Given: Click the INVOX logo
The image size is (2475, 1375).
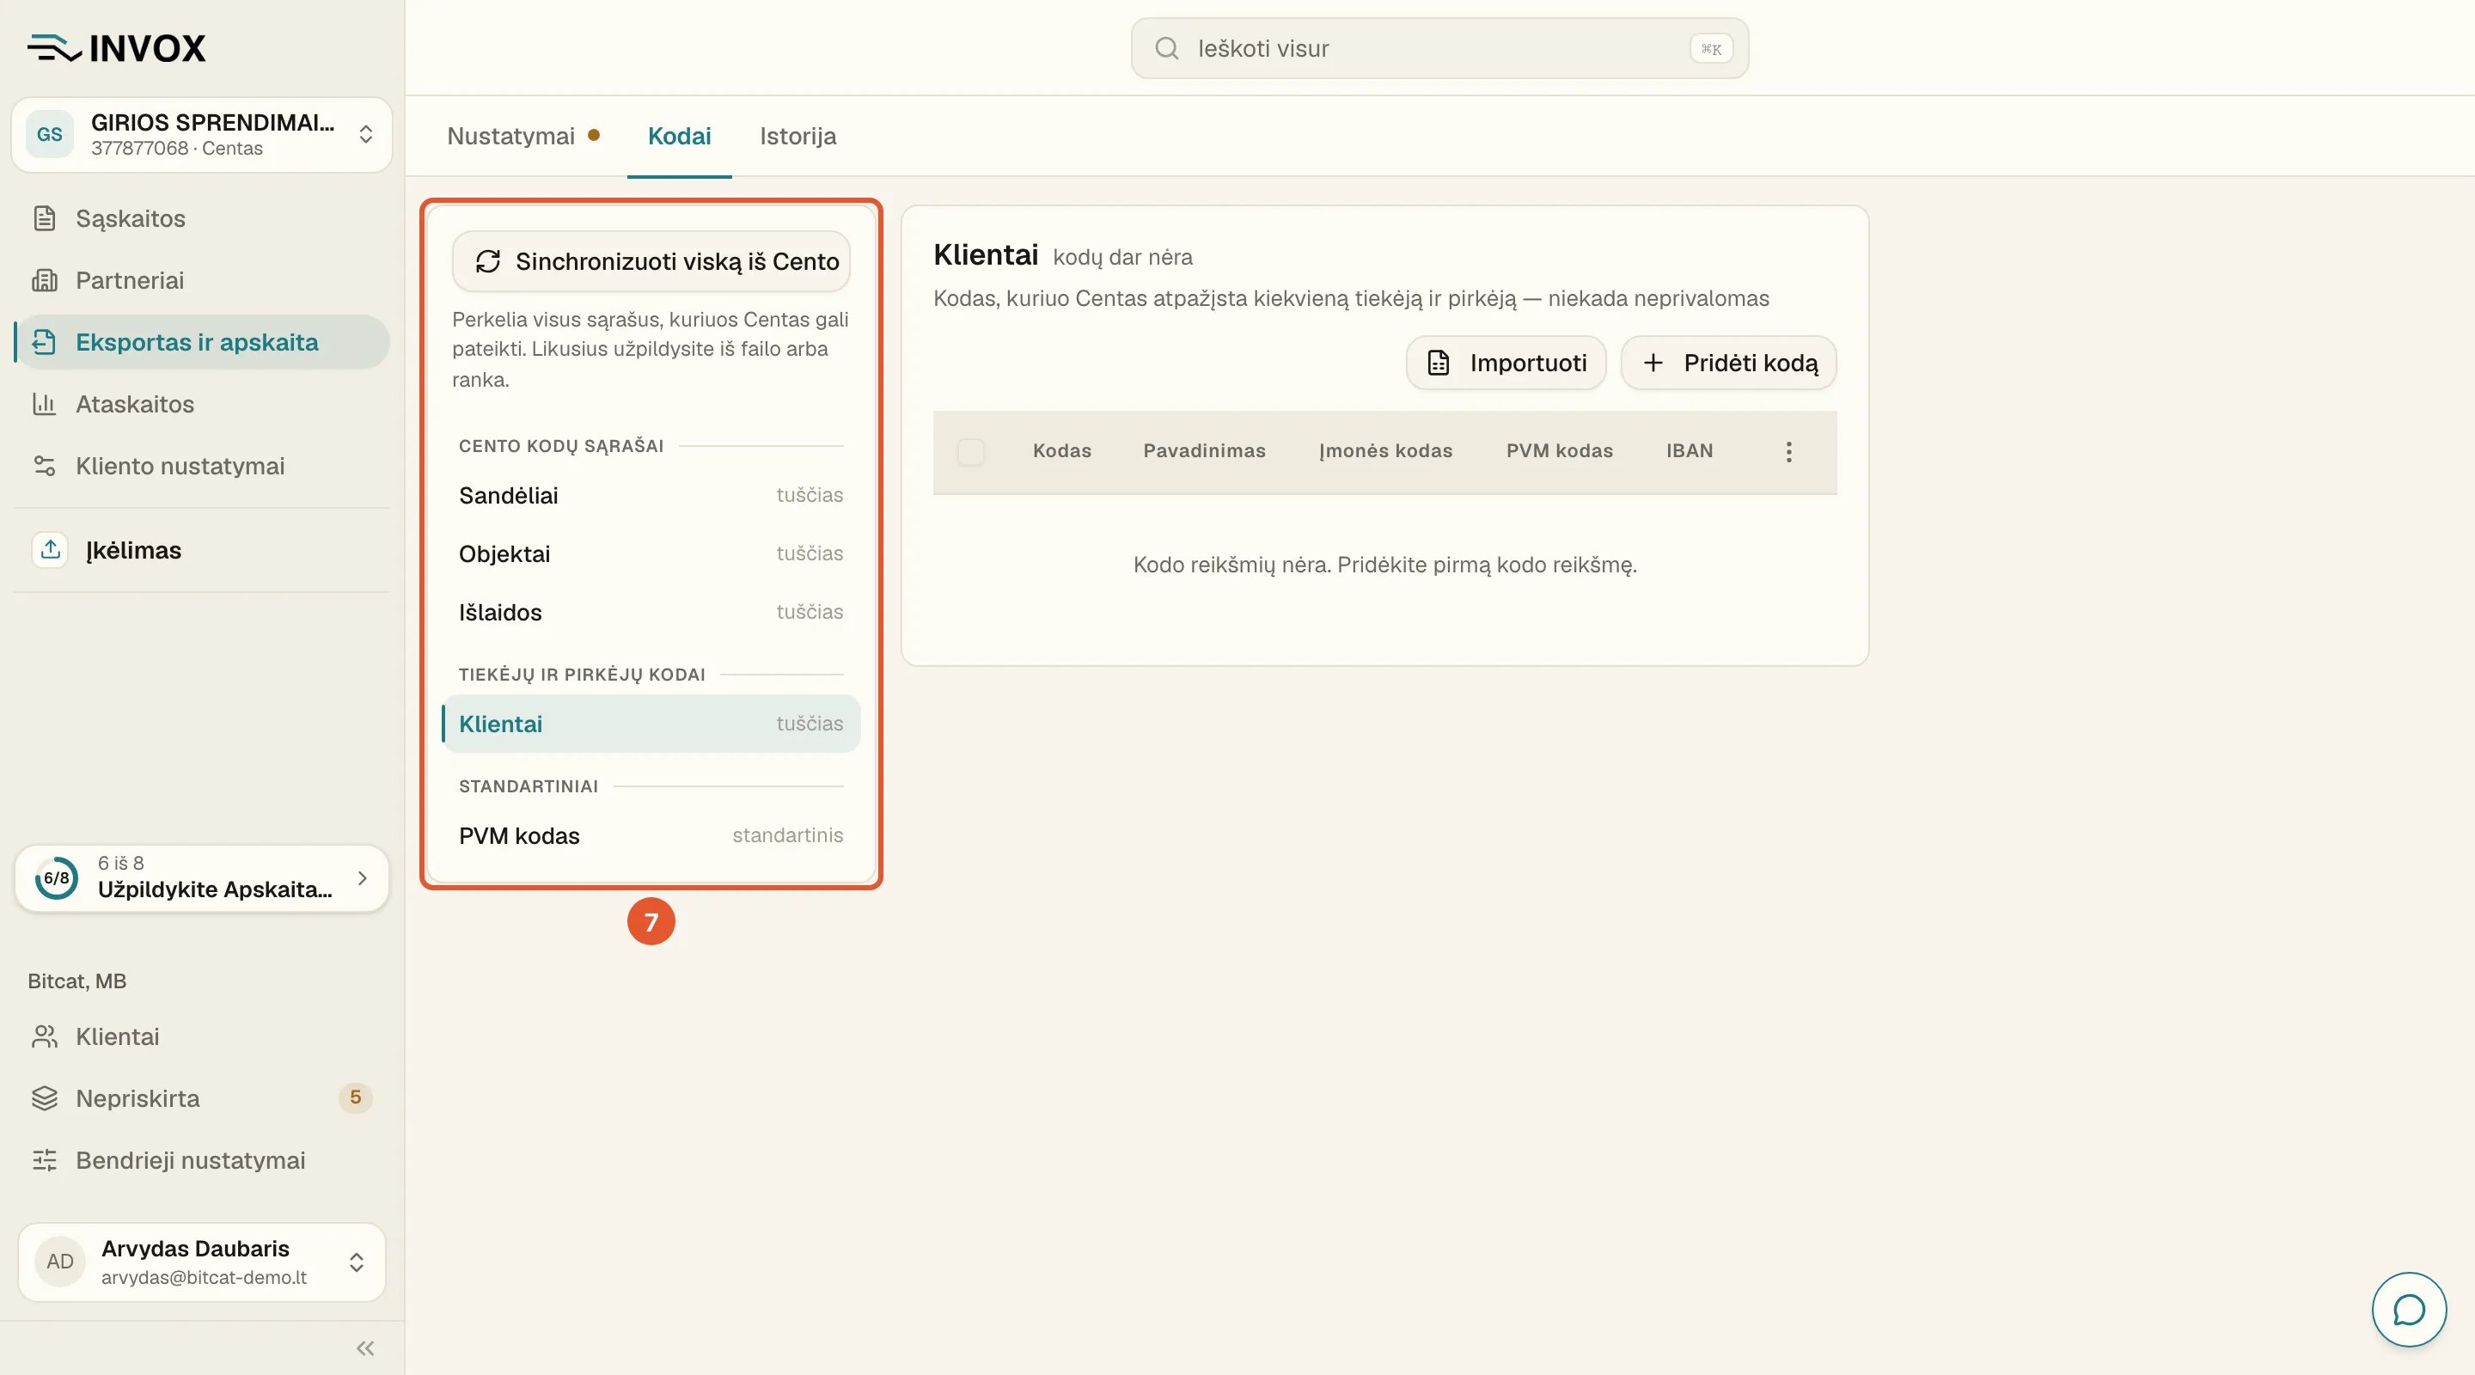Looking at the screenshot, I should click(116, 48).
